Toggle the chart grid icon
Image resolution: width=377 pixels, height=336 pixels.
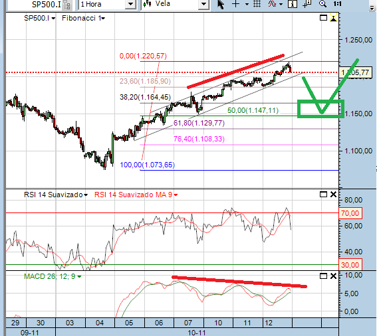pyautogui.click(x=257, y=4)
